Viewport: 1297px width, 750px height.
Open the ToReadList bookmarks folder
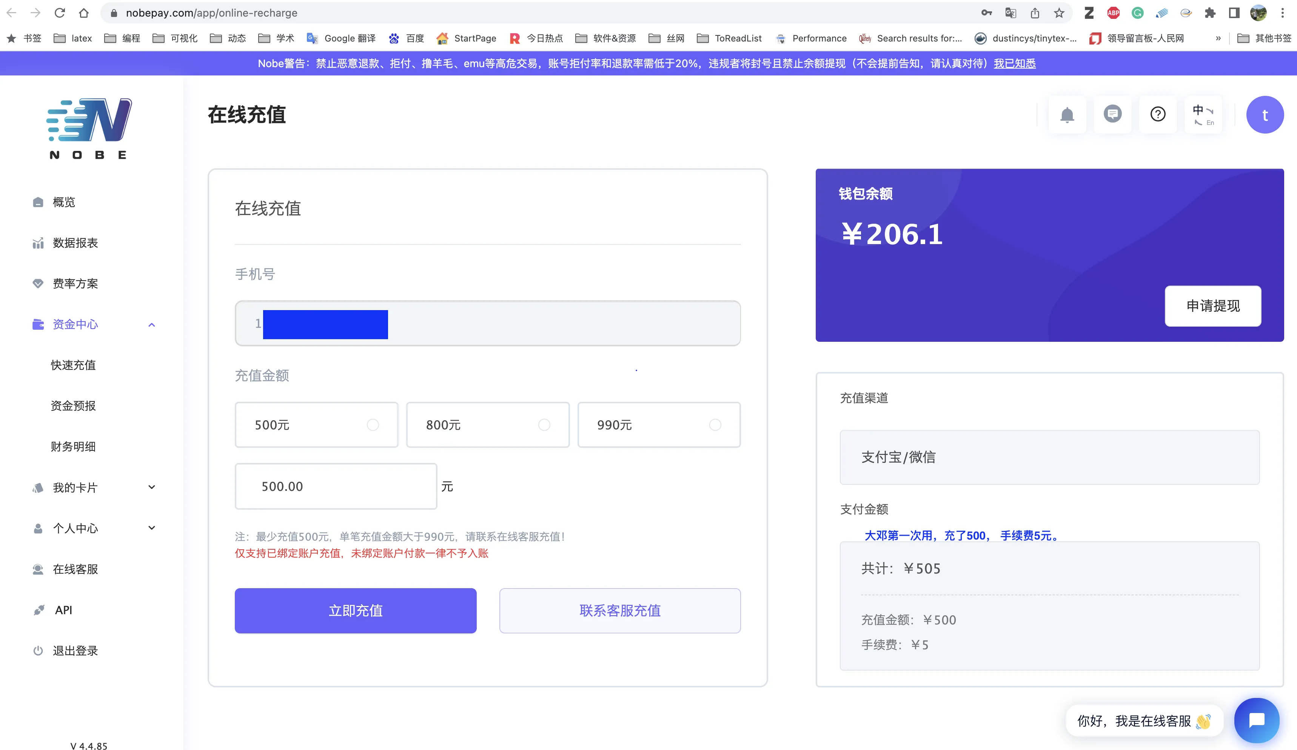pyautogui.click(x=729, y=38)
